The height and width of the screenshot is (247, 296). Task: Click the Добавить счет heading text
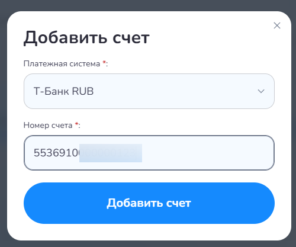coord(86,38)
